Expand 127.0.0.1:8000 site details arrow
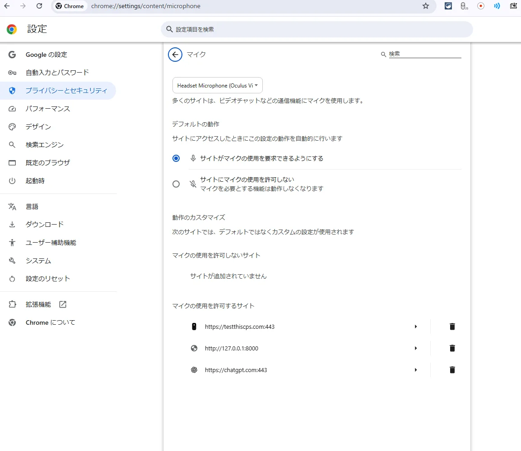Viewport: 521px width, 451px height. 415,348
